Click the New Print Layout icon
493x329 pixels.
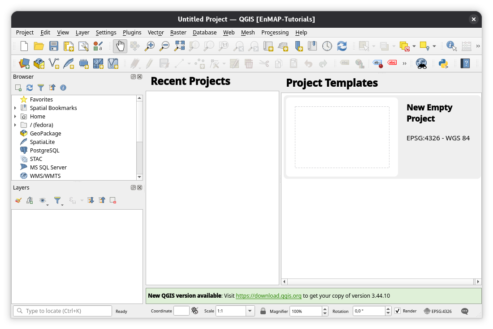69,46
